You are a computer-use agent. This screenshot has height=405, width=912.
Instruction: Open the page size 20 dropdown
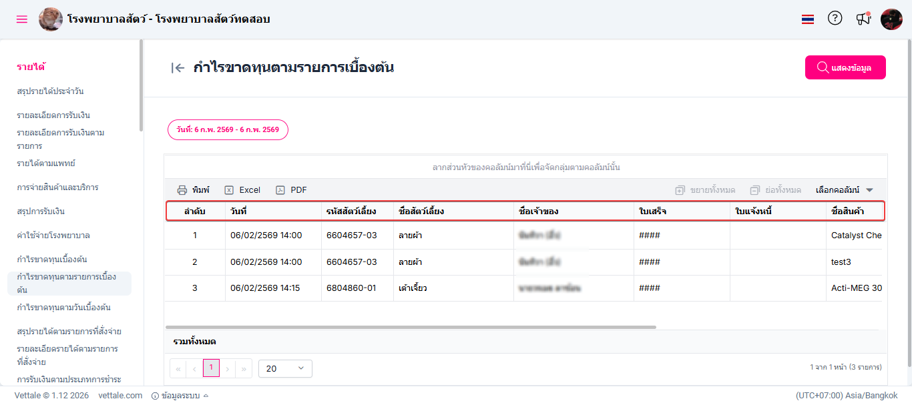tap(285, 368)
